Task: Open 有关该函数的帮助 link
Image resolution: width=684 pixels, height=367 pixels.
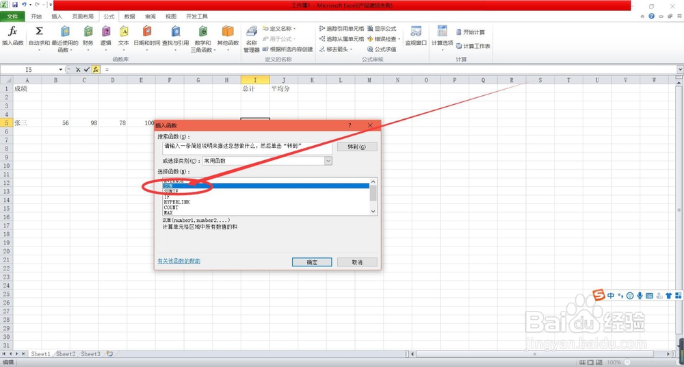Action: pos(179,261)
